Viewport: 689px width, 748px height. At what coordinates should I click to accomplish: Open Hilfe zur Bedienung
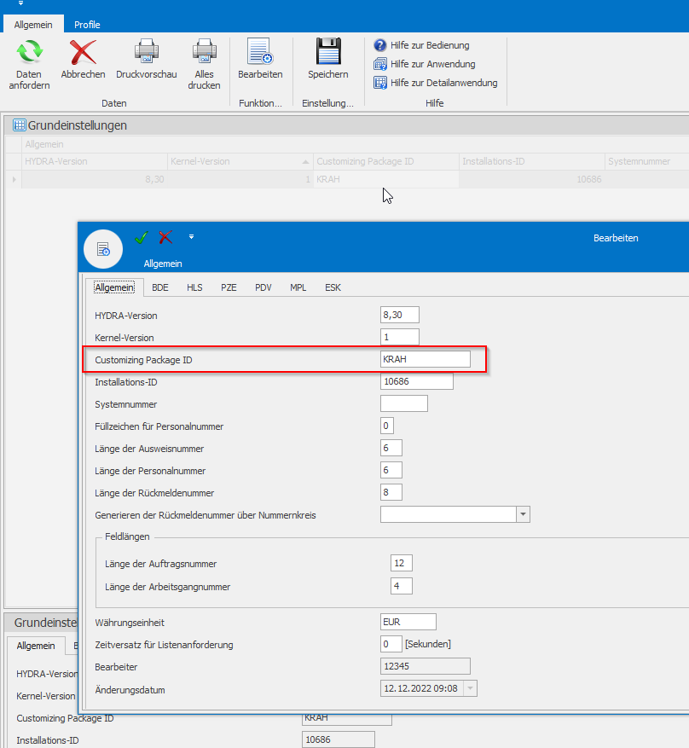(421, 45)
